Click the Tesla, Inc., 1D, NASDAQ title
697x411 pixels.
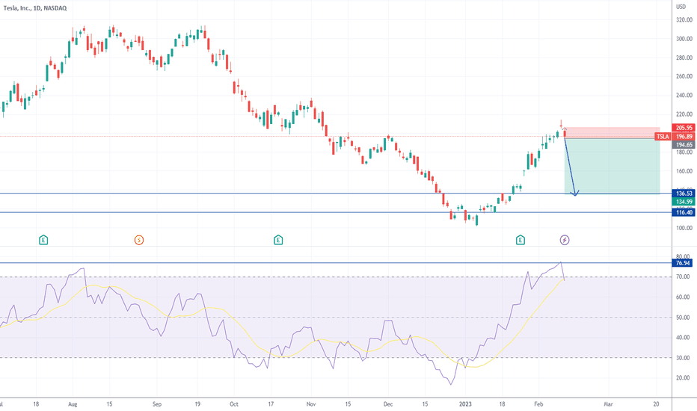pyautogui.click(x=35, y=8)
